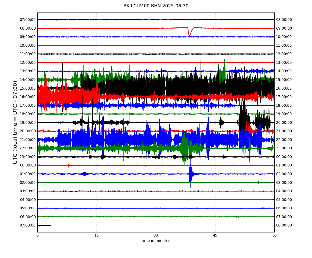This screenshot has width=312, height=258.
Task: Click the left axis label 15:00:00
Action: [28, 88]
